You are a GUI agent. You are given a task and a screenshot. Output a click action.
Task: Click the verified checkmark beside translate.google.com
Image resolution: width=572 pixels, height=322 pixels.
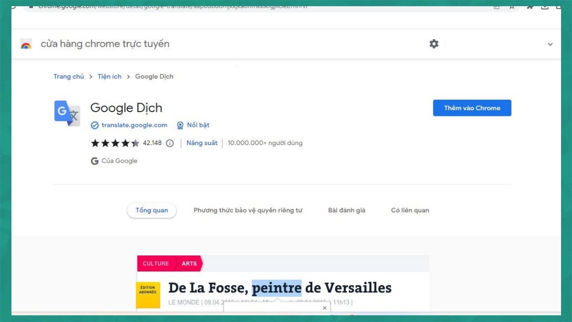(94, 125)
